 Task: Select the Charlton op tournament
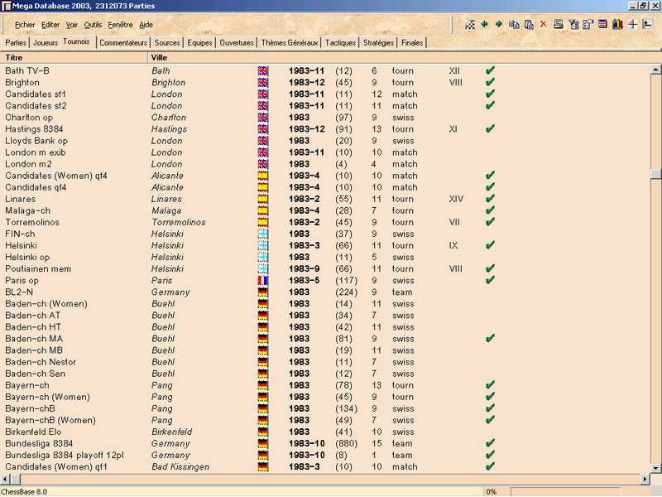[325, 118]
